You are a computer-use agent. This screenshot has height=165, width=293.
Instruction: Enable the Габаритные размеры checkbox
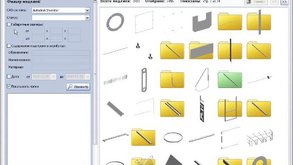coord(9,24)
